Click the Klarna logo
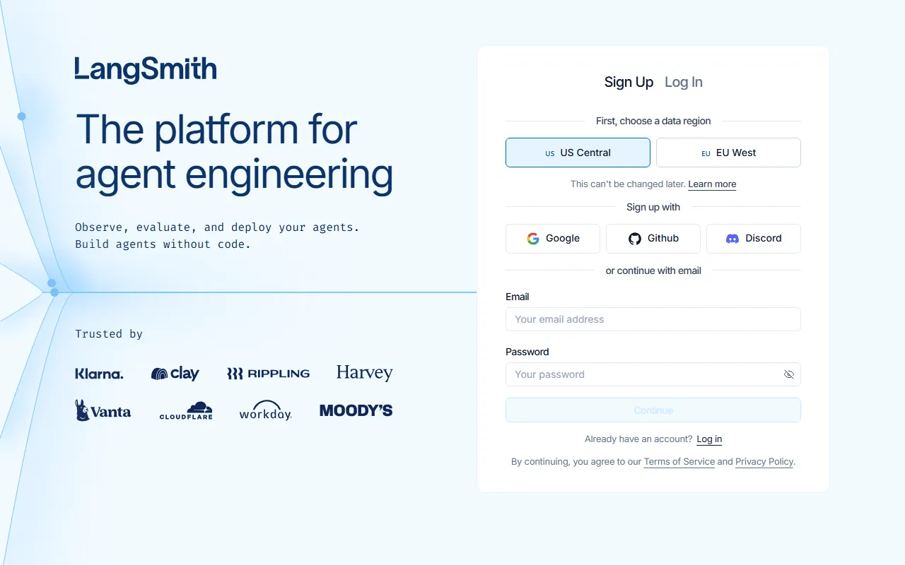Viewport: 905px width, 565px height. [99, 374]
